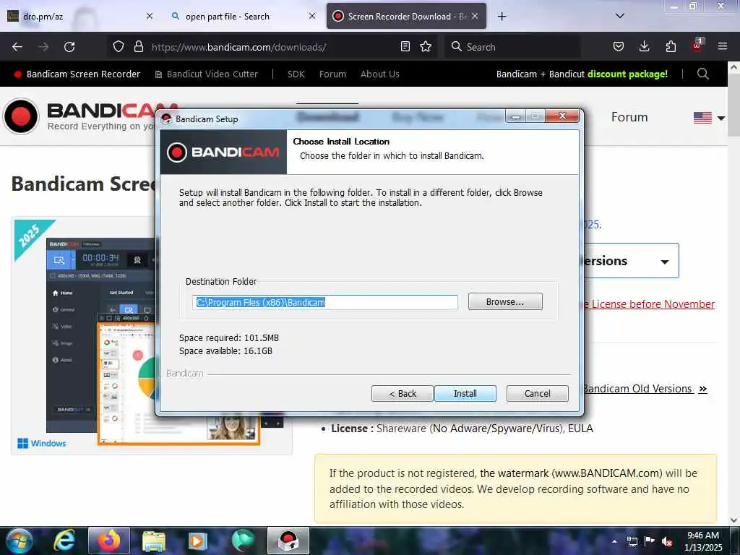Open the tracking protection shield icon

click(119, 47)
